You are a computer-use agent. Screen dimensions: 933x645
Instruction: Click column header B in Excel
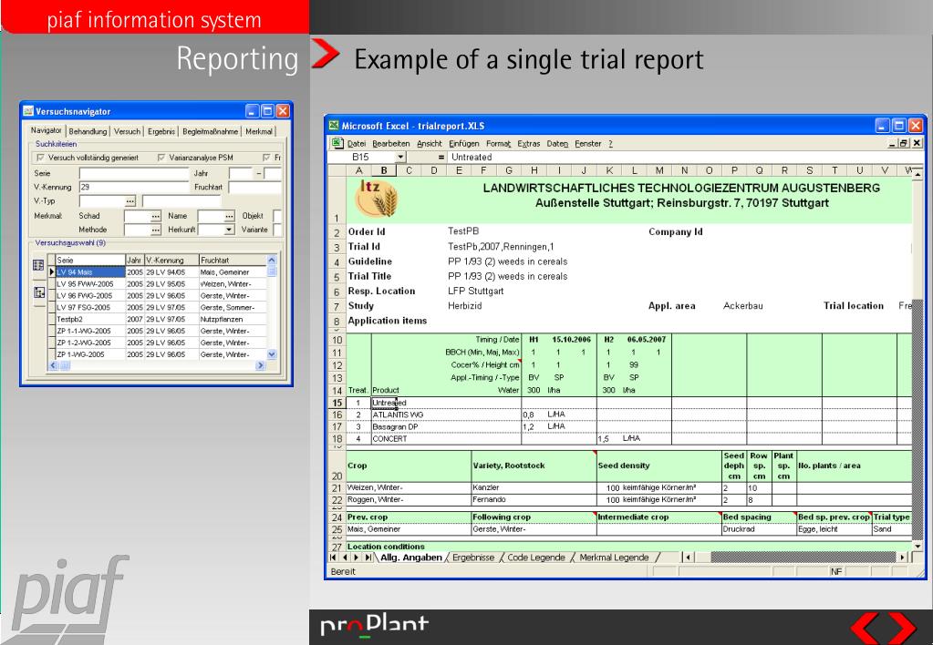384,170
